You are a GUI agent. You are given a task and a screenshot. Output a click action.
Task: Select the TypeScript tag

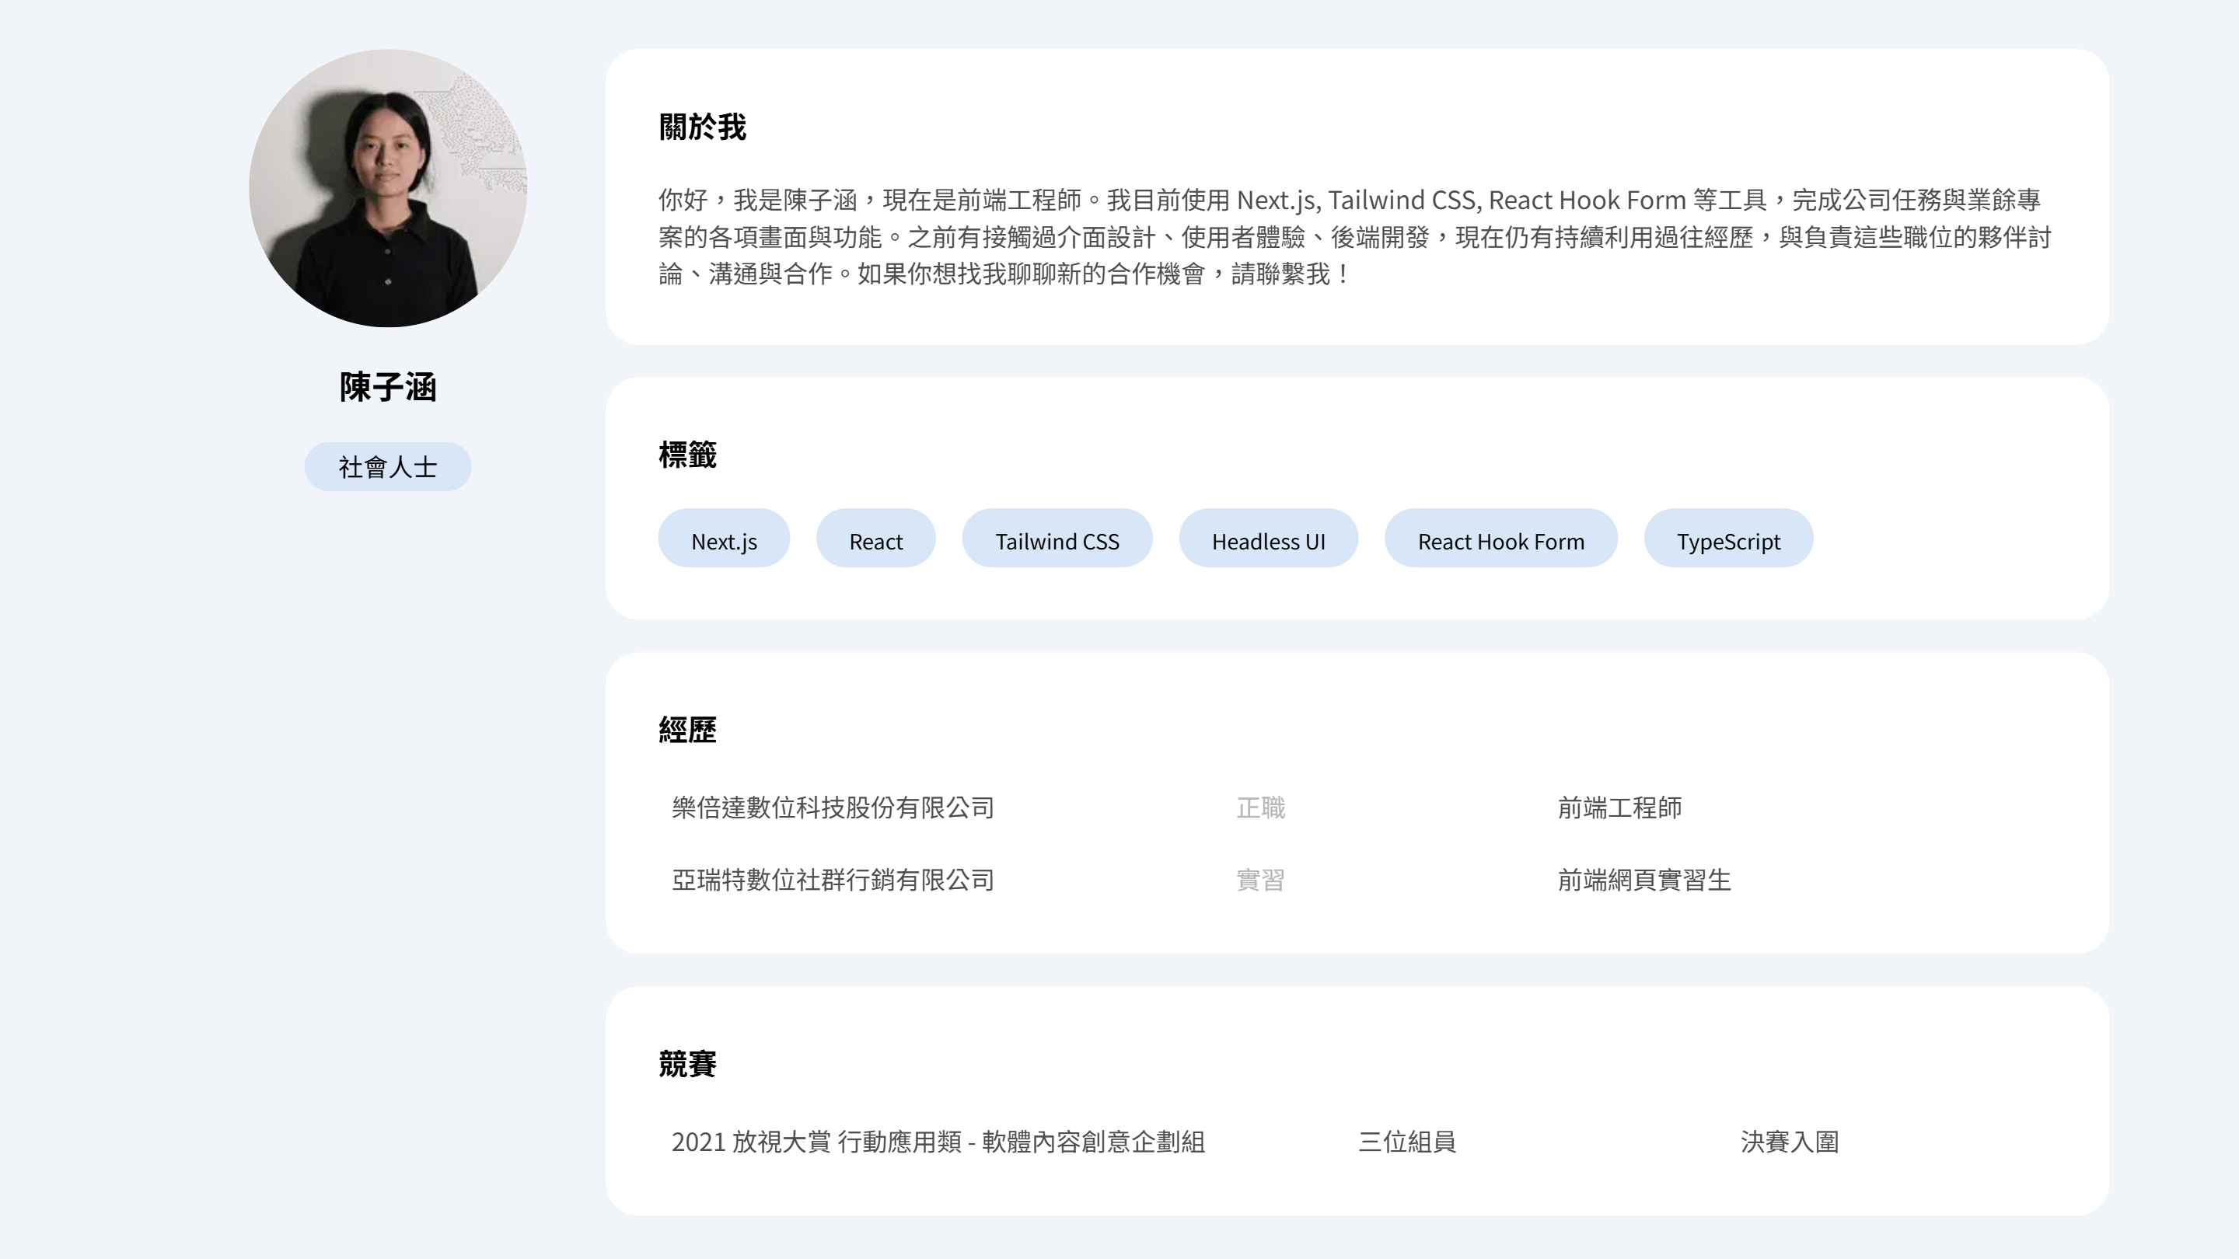tap(1728, 538)
